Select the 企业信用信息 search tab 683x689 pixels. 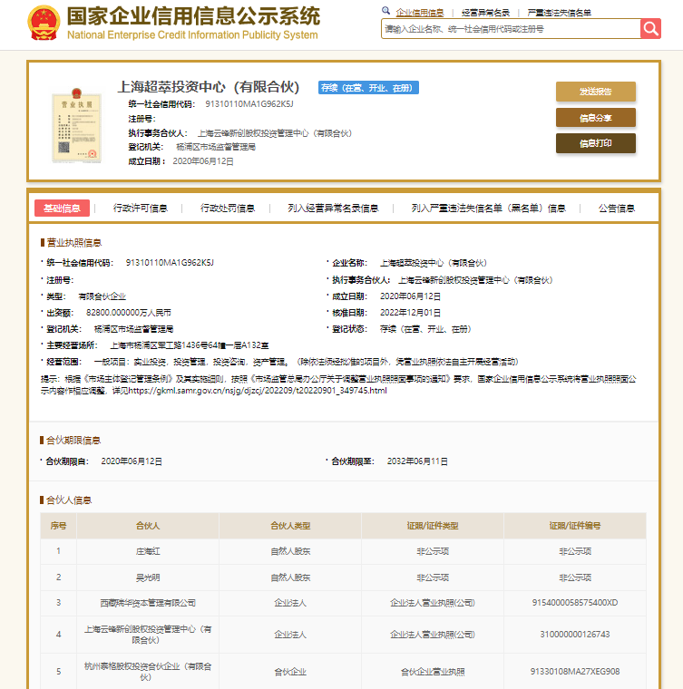[420, 13]
